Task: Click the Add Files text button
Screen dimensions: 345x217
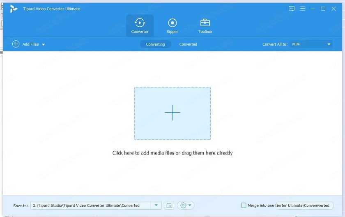Action: tap(31, 44)
